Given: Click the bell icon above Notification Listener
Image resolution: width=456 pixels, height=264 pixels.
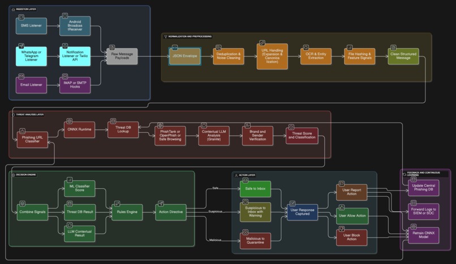Looking at the screenshot, I should click(65, 46).
